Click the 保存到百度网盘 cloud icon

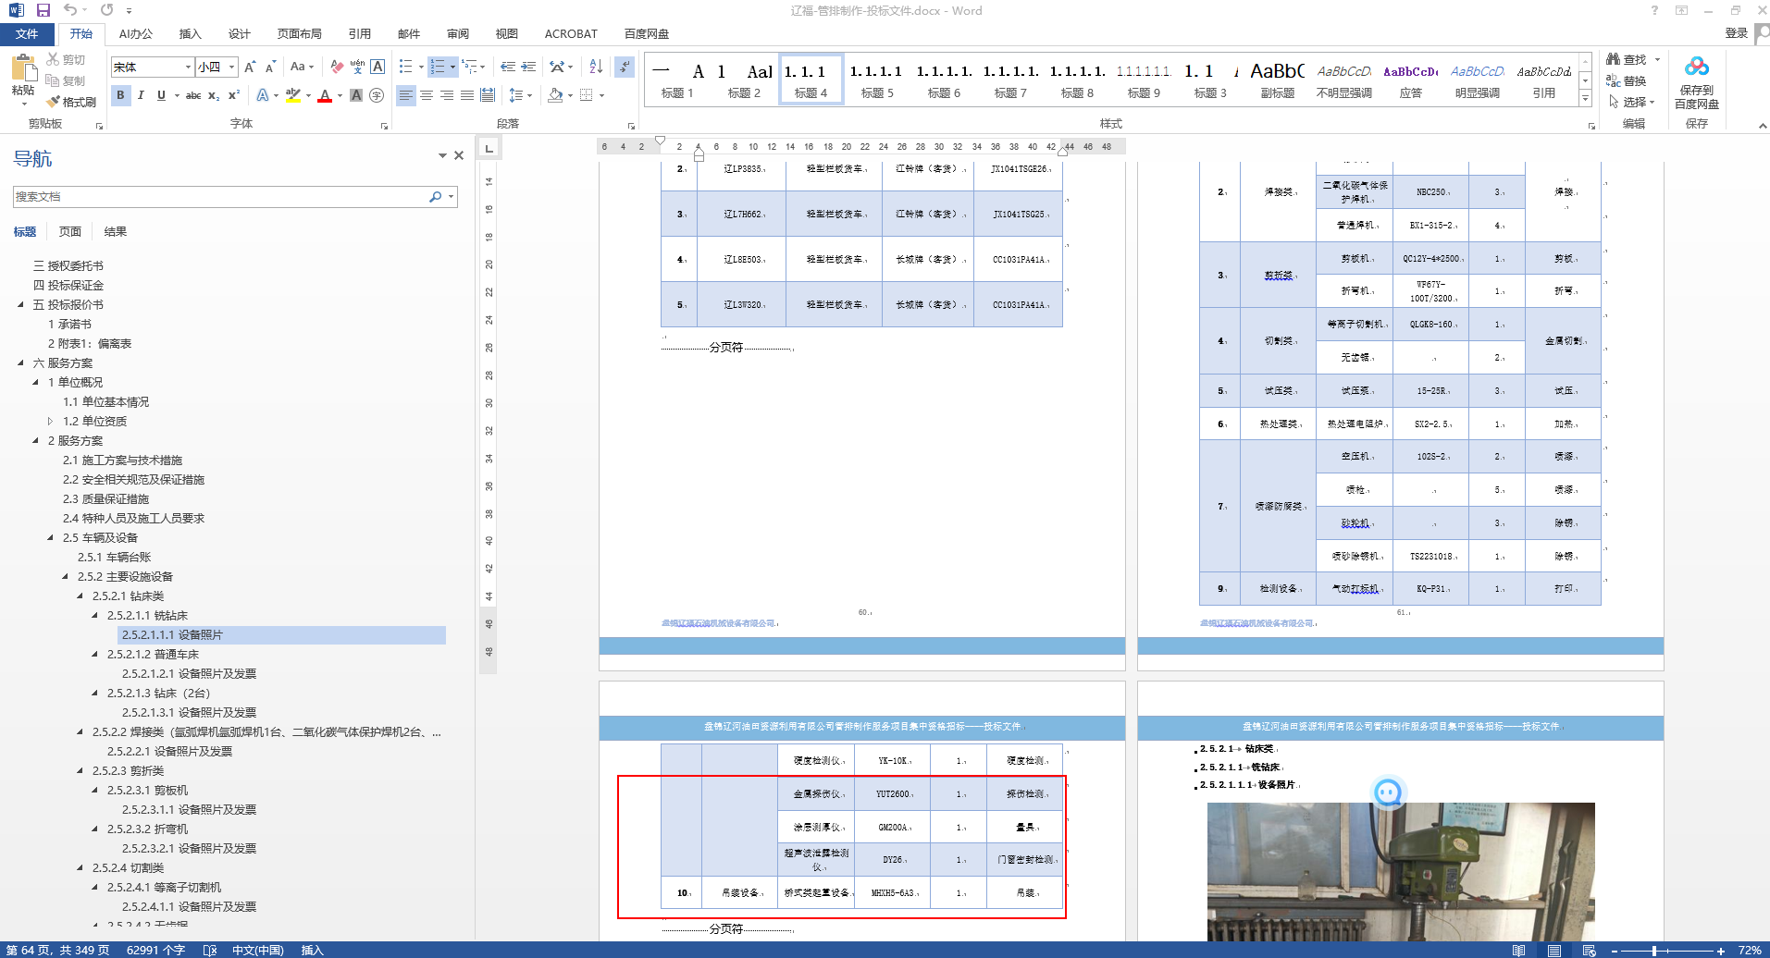pyautogui.click(x=1697, y=83)
